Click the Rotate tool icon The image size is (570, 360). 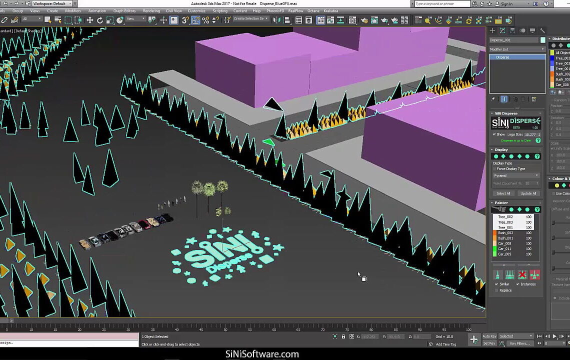click(x=100, y=20)
